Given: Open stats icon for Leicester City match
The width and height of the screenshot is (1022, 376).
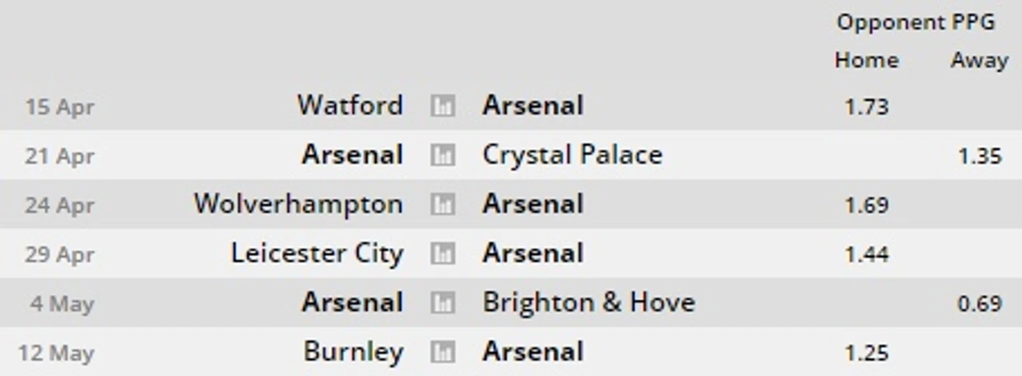Looking at the screenshot, I should pos(442,254).
